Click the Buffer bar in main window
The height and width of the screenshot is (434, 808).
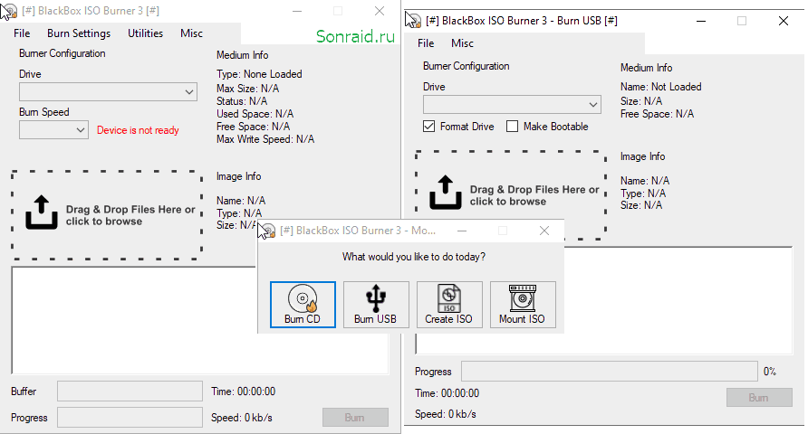click(x=130, y=392)
